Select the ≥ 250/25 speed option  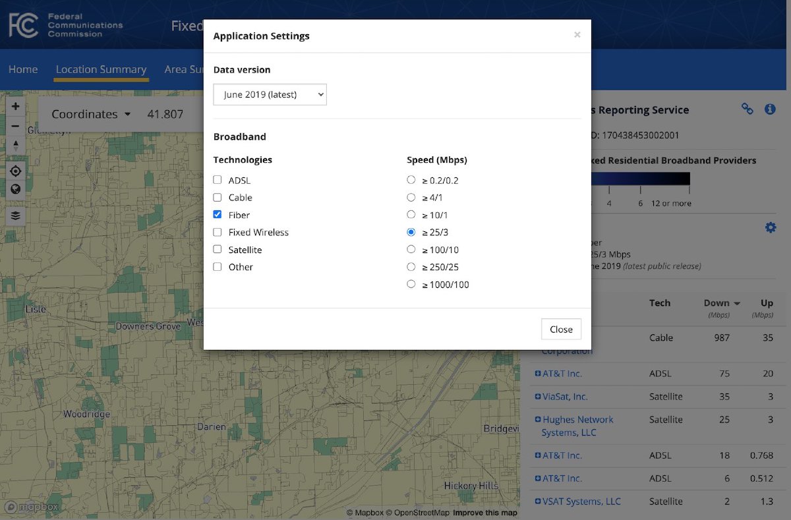coord(411,267)
